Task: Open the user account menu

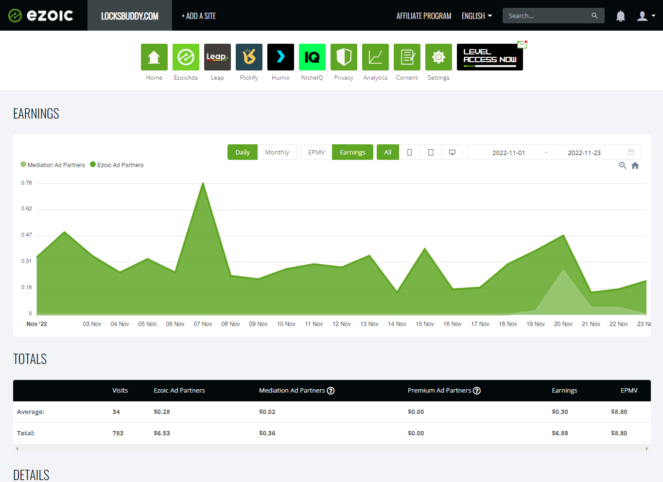Action: point(646,16)
